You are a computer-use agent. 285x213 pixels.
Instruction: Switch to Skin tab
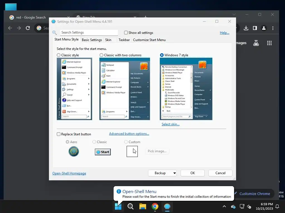point(108,40)
